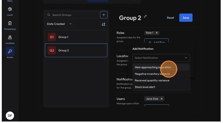Open the Count section in sidebar
This screenshot has width=223, height=123.
pyautogui.click(x=10, y=11)
